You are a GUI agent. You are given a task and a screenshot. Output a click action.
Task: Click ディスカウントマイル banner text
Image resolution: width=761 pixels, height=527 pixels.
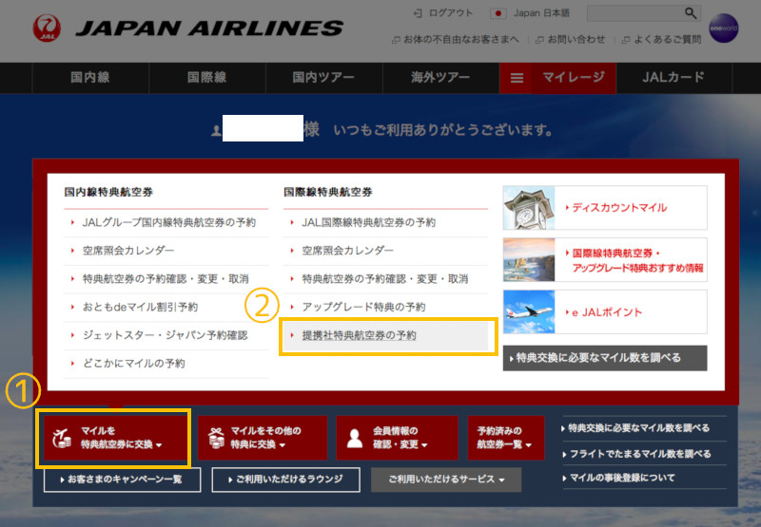[x=619, y=208]
